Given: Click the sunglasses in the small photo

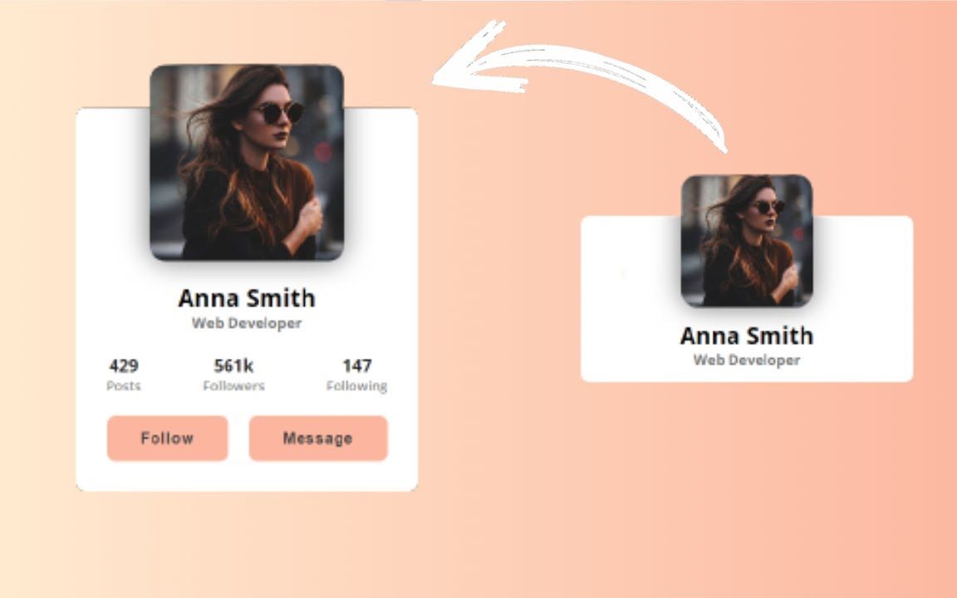Looking at the screenshot, I should coord(768,206).
